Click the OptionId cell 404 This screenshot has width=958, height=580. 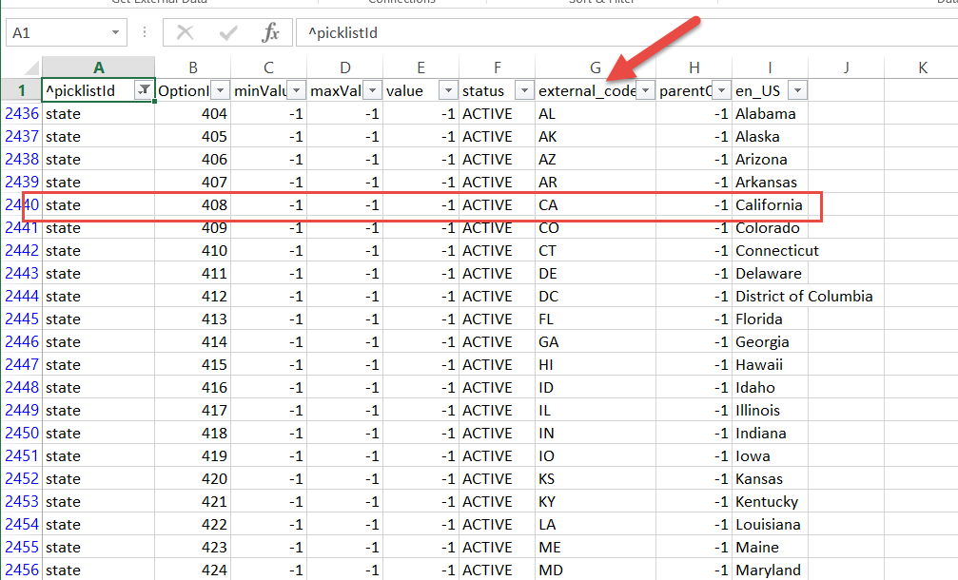pyautogui.click(x=193, y=113)
